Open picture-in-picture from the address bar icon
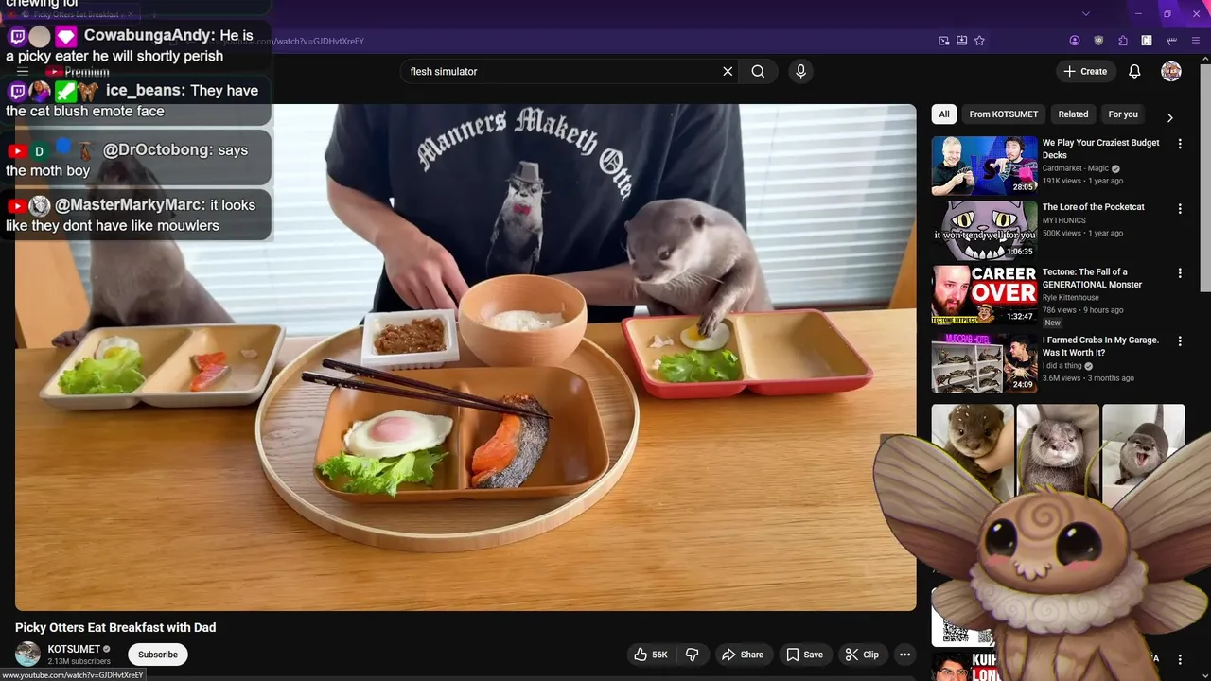Screen dimensions: 1211x681 [944, 41]
